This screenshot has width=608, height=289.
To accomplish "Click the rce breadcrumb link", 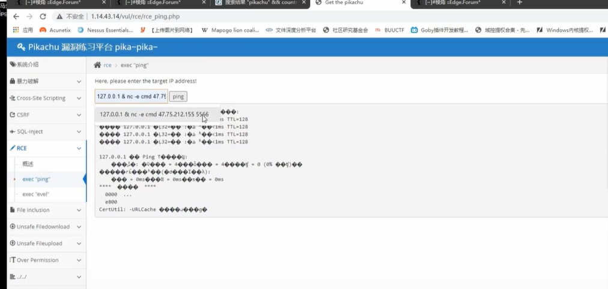I will click(x=108, y=65).
